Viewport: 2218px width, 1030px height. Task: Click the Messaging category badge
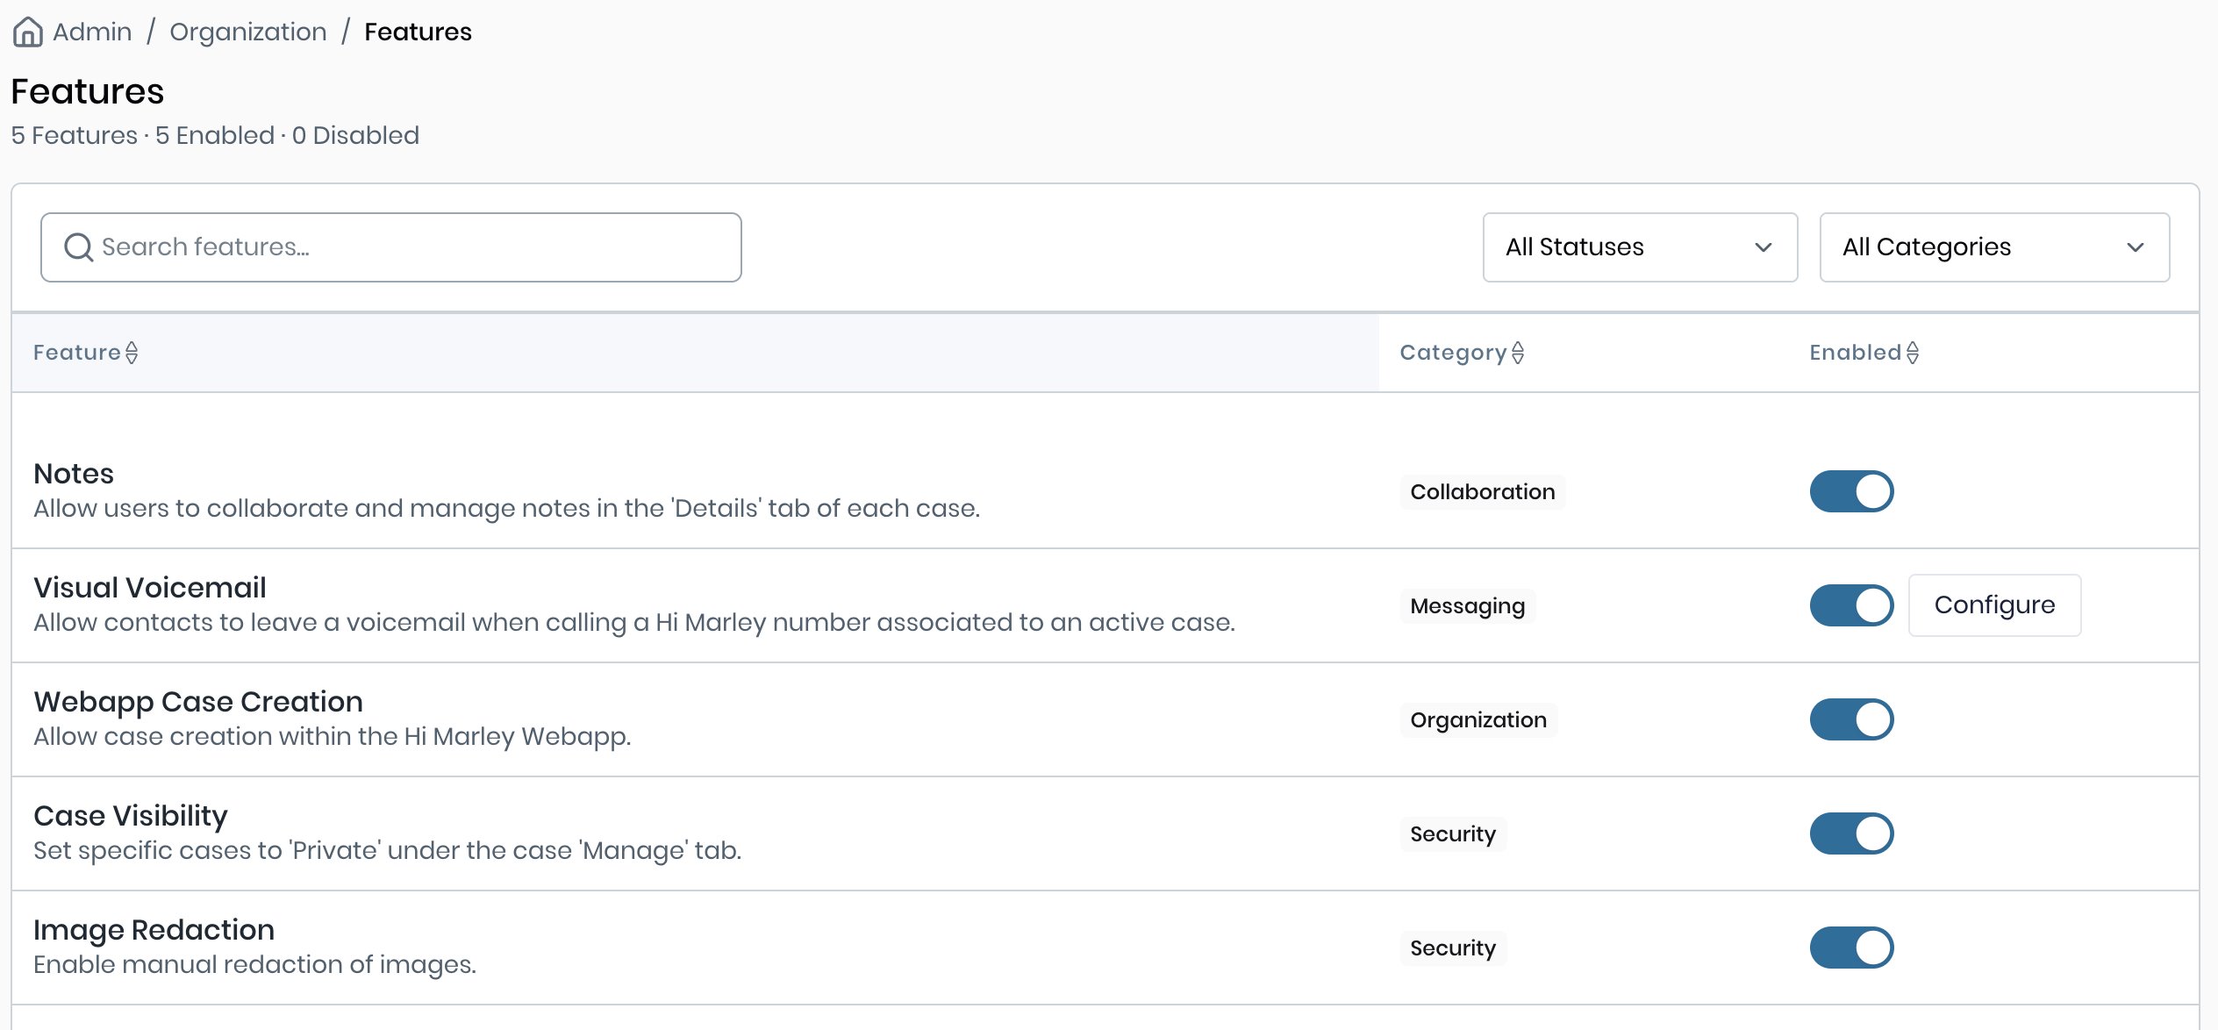[1467, 605]
